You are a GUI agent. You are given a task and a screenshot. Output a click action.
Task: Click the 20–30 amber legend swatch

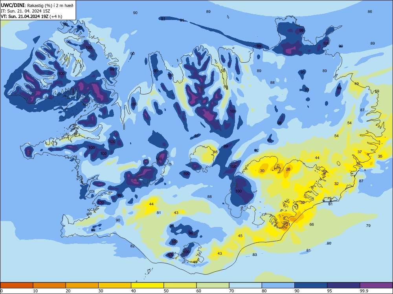click(x=82, y=285)
